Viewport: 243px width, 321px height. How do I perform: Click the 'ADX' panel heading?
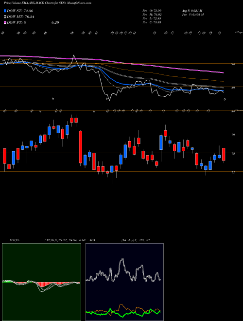point(92,240)
